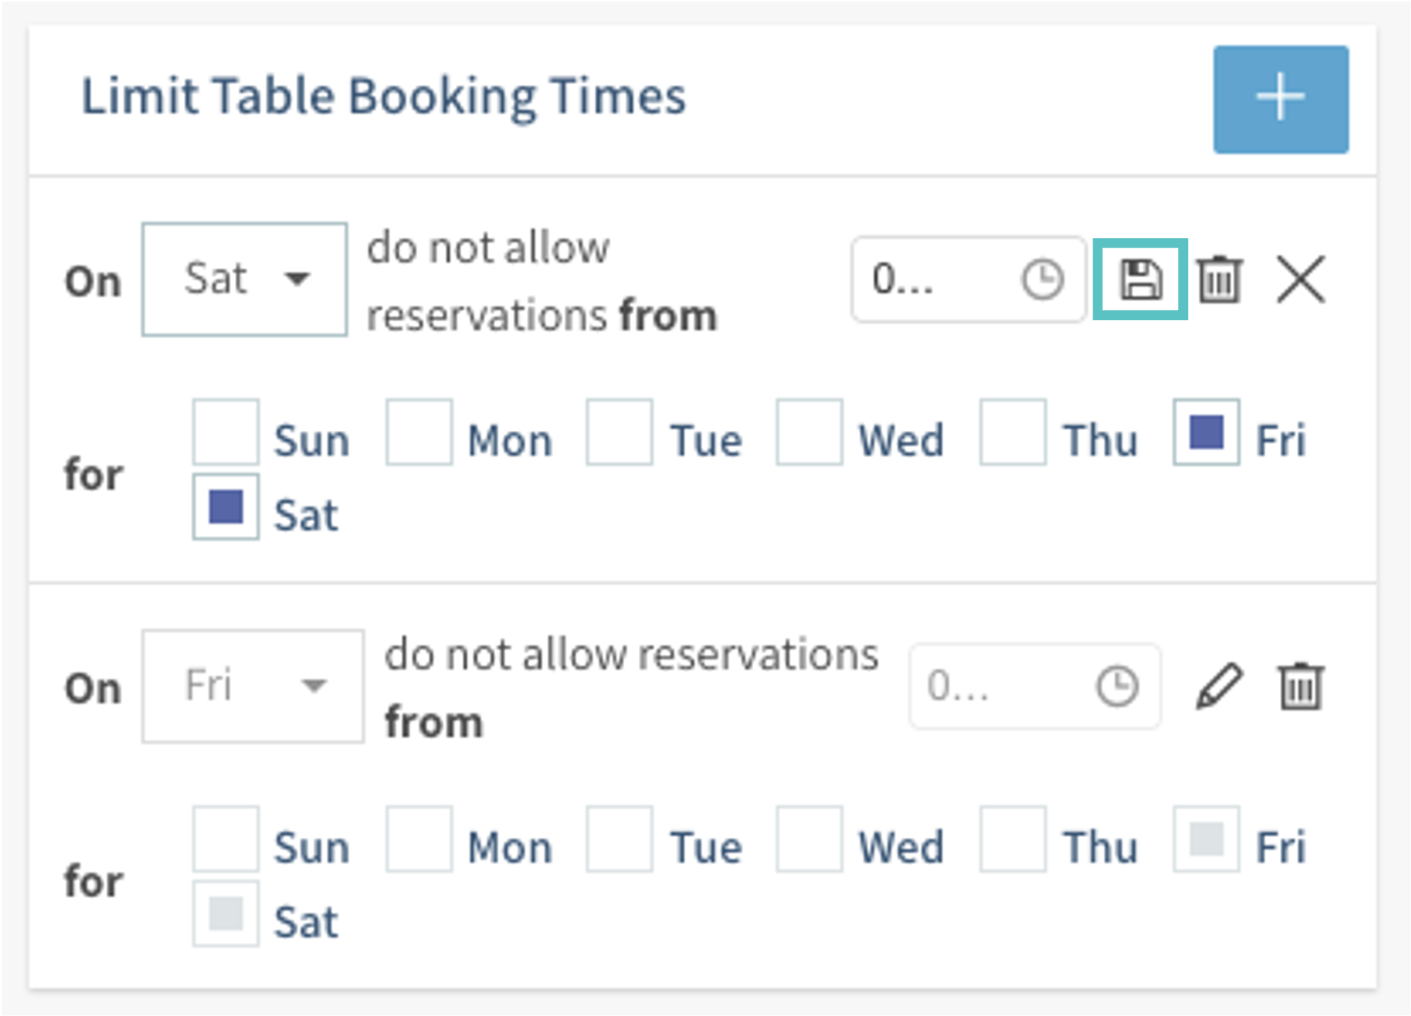Delete the Fri booking limit rule
The width and height of the screenshot is (1411, 1016).
1301,686
